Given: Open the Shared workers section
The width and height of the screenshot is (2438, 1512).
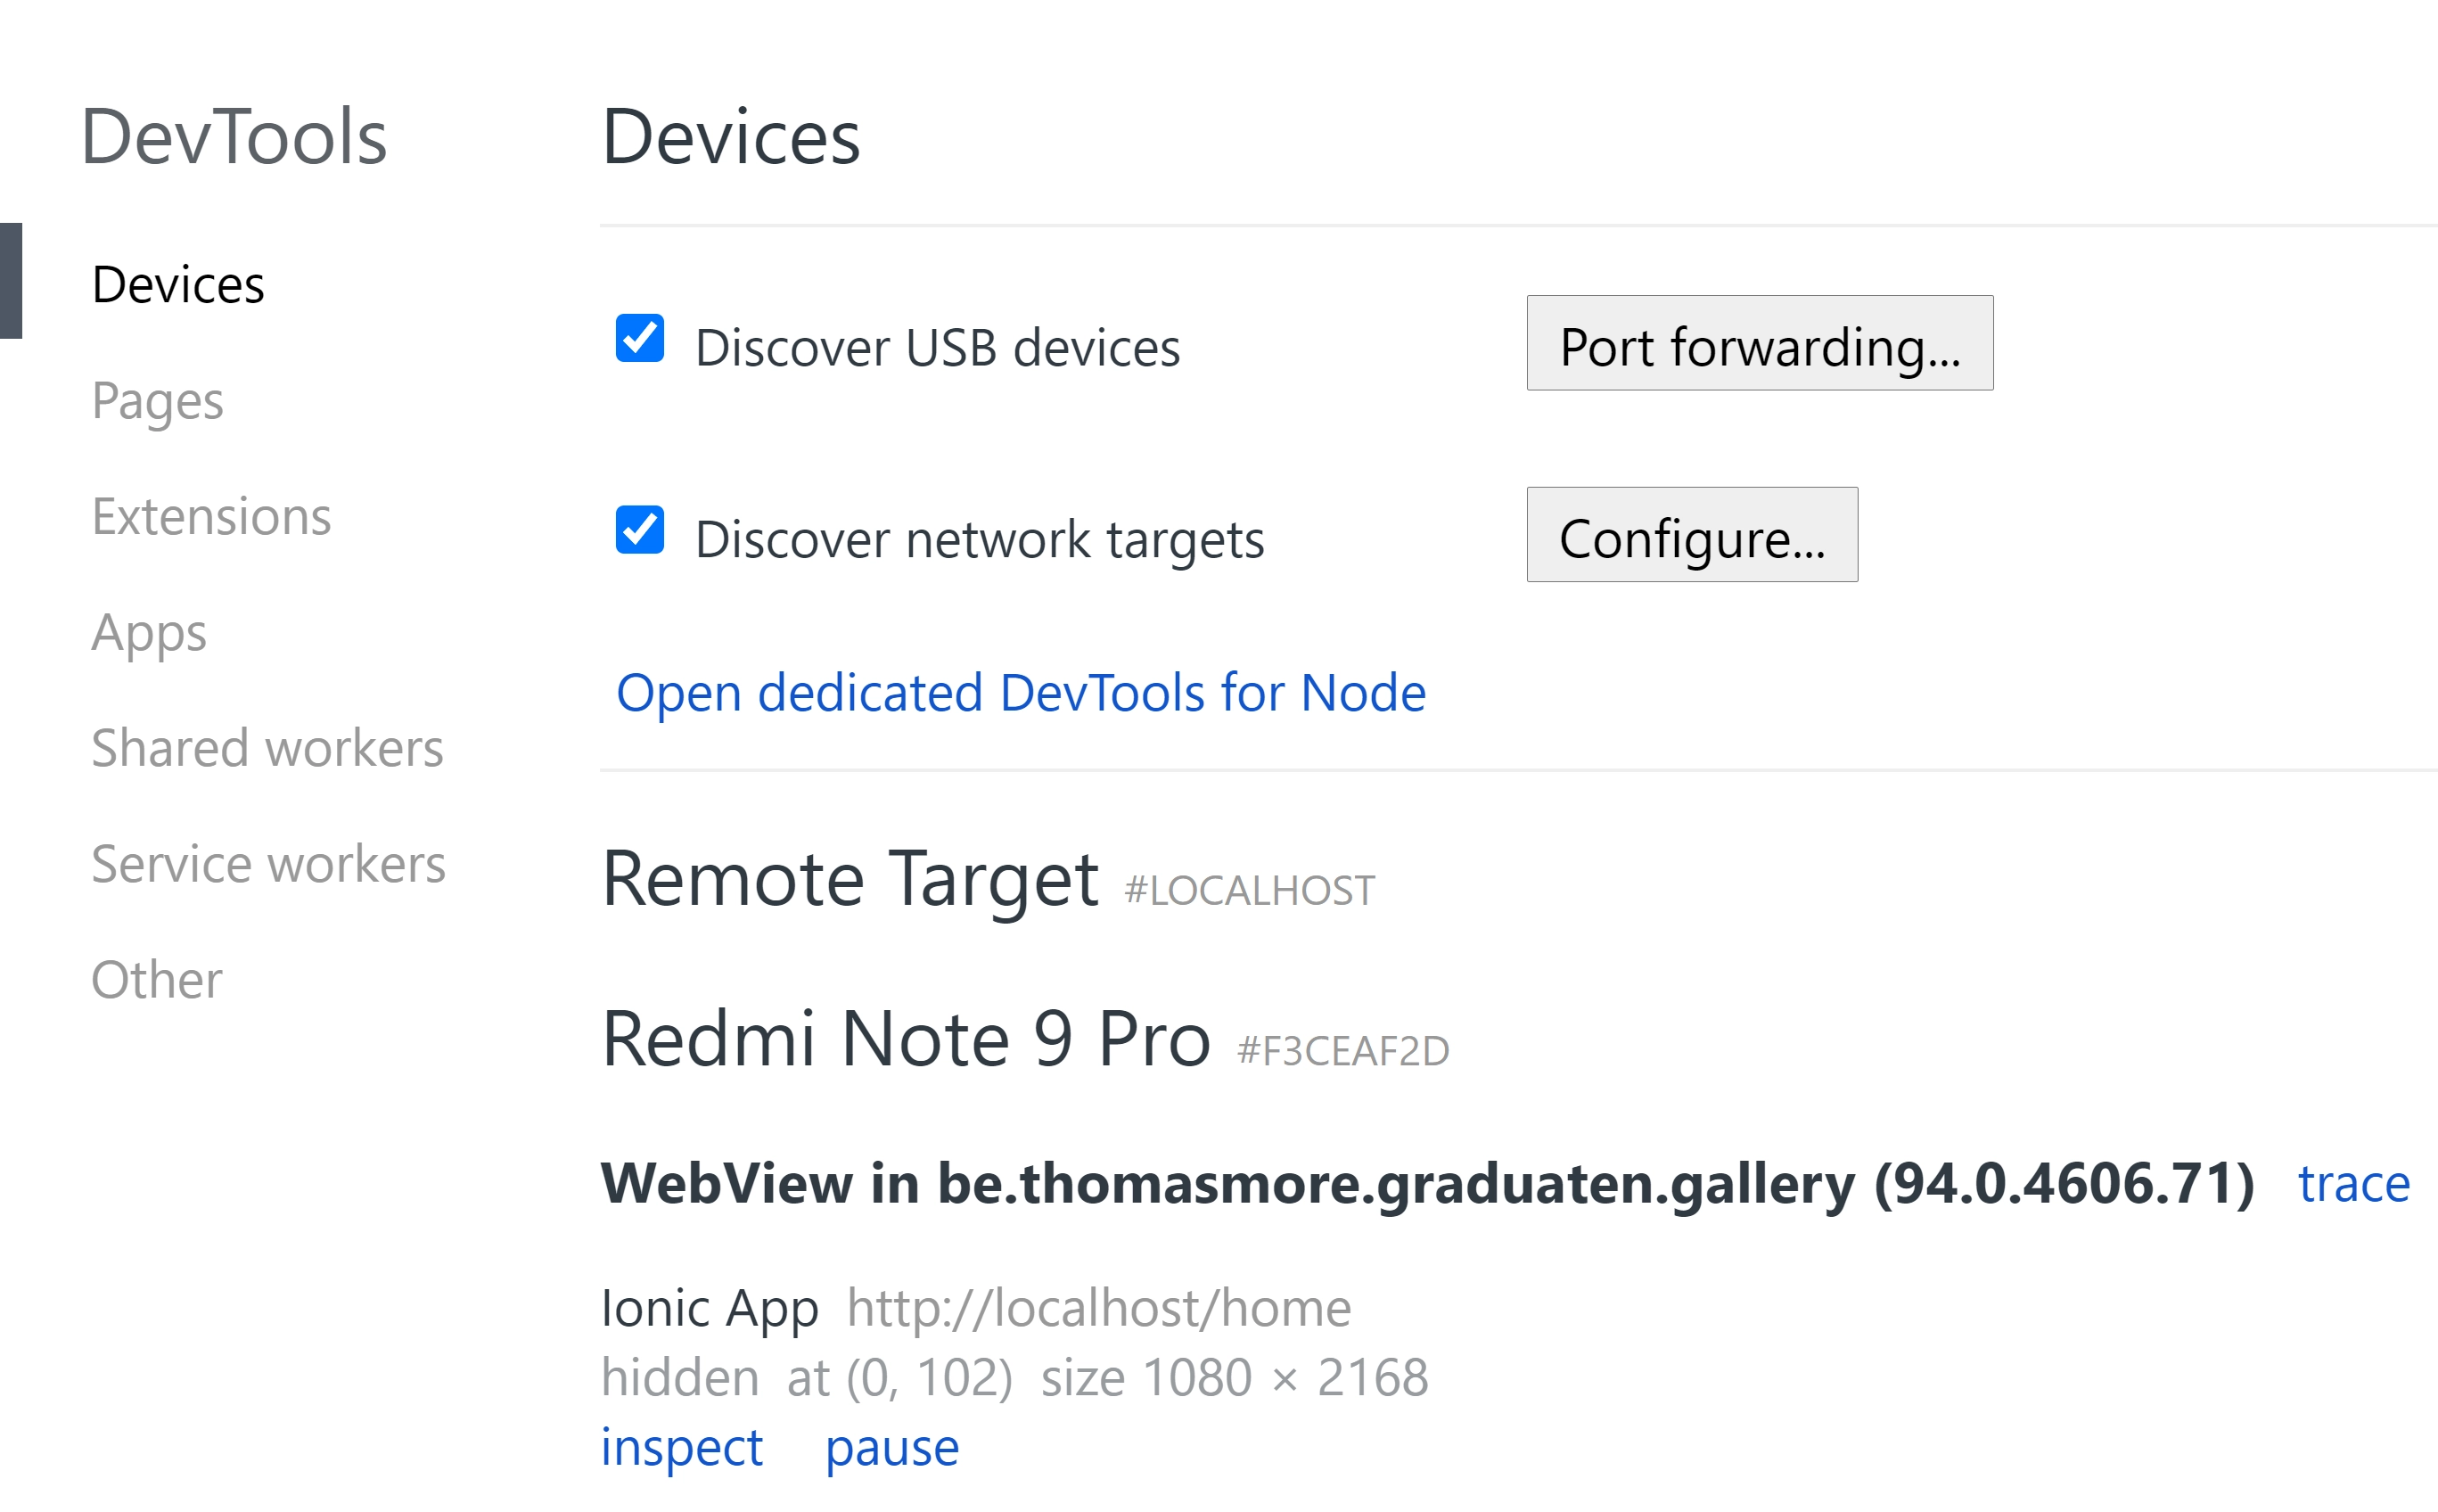Looking at the screenshot, I should 268,748.
